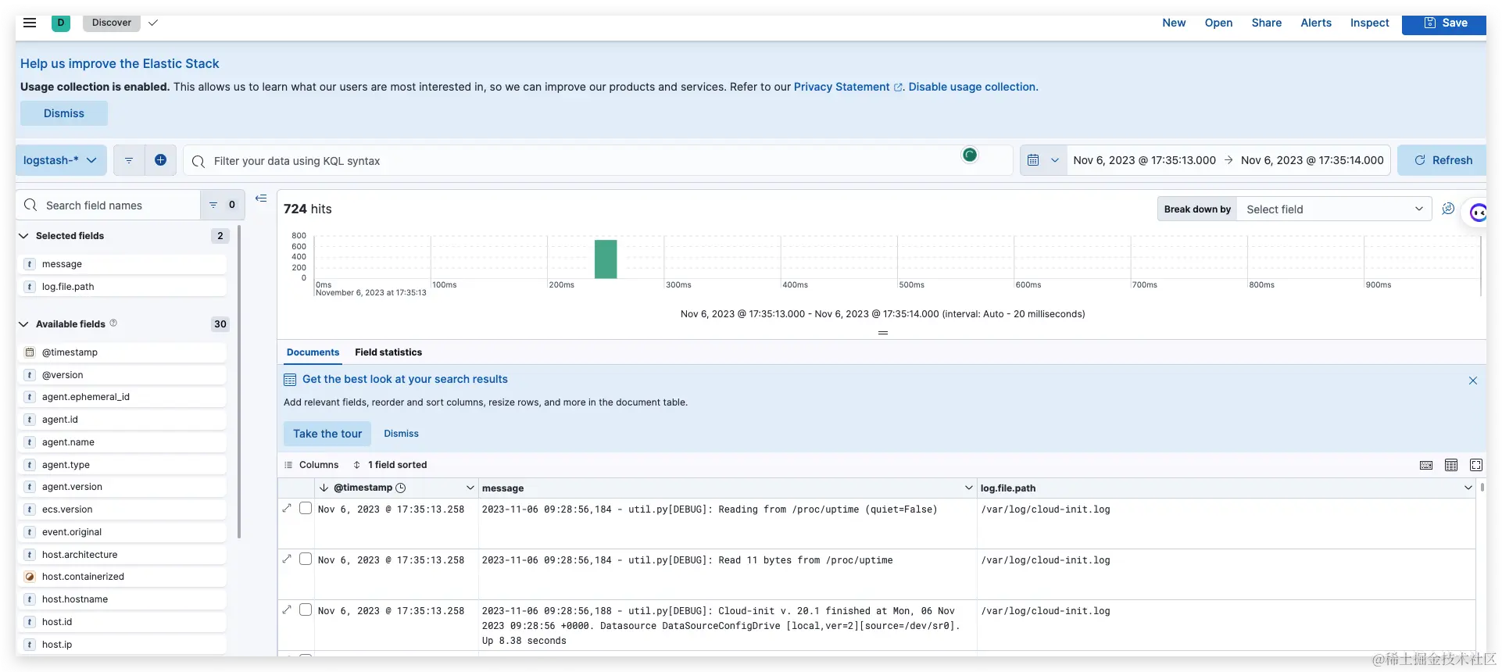Open the chart options lens icon
The width and height of the screenshot is (1502, 672).
1448,209
